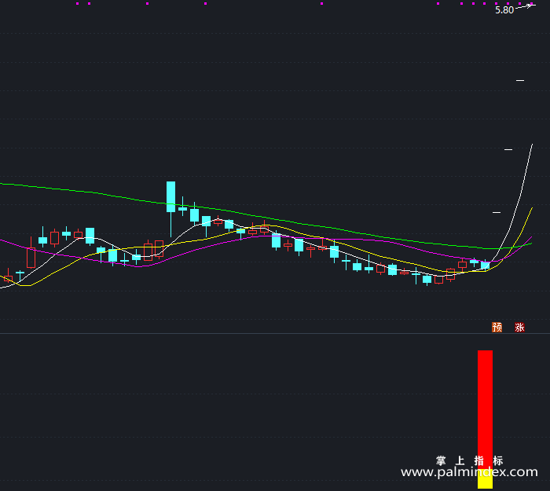Select the 5.80 price label
Image resolution: width=550 pixels, height=491 pixels.
(504, 10)
